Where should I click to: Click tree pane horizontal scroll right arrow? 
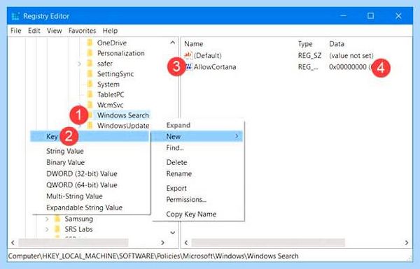click(x=162, y=242)
